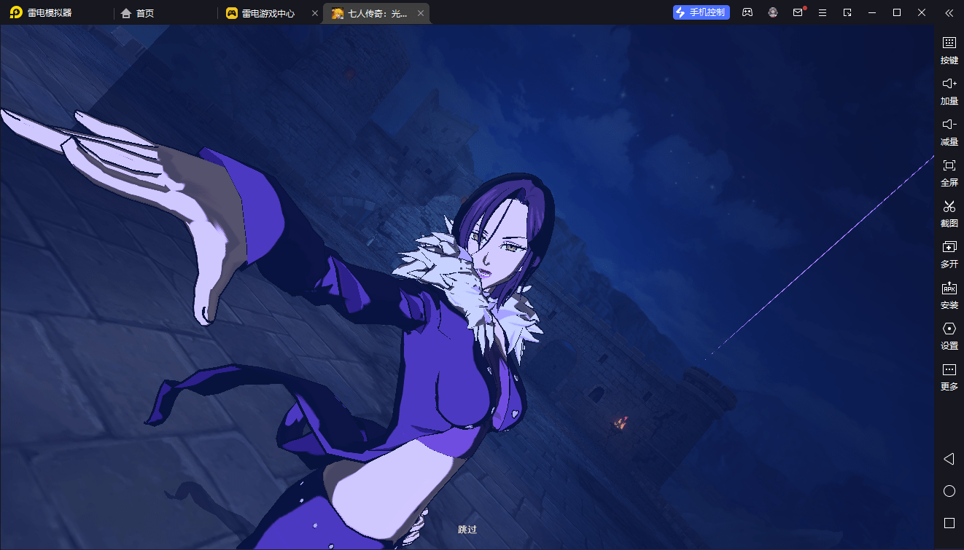The height and width of the screenshot is (550, 964).
Task: Tap the Android recent apps square
Action: tap(949, 523)
